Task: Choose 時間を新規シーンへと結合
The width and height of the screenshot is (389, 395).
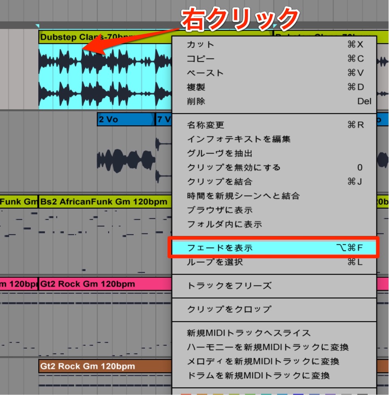Action: [274, 196]
